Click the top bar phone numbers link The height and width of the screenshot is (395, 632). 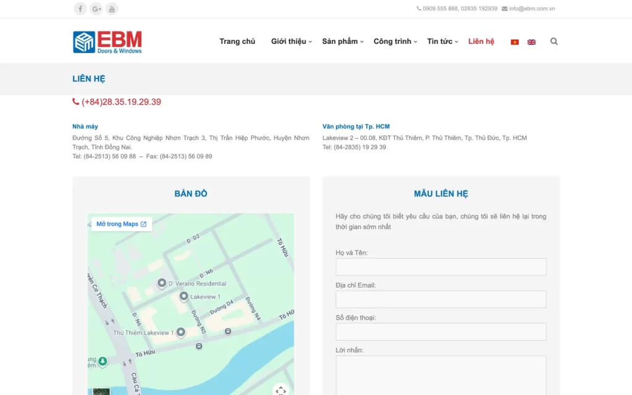point(460,9)
